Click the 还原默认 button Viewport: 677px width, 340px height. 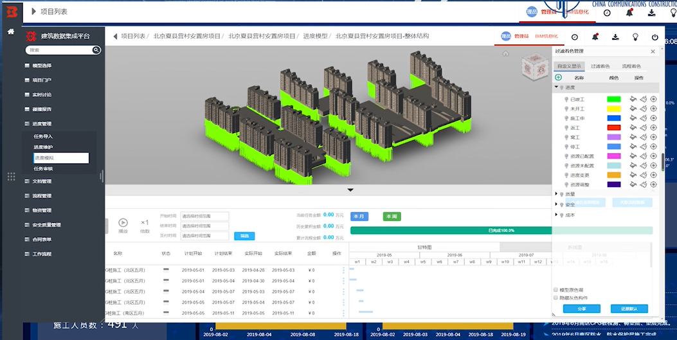click(629, 309)
